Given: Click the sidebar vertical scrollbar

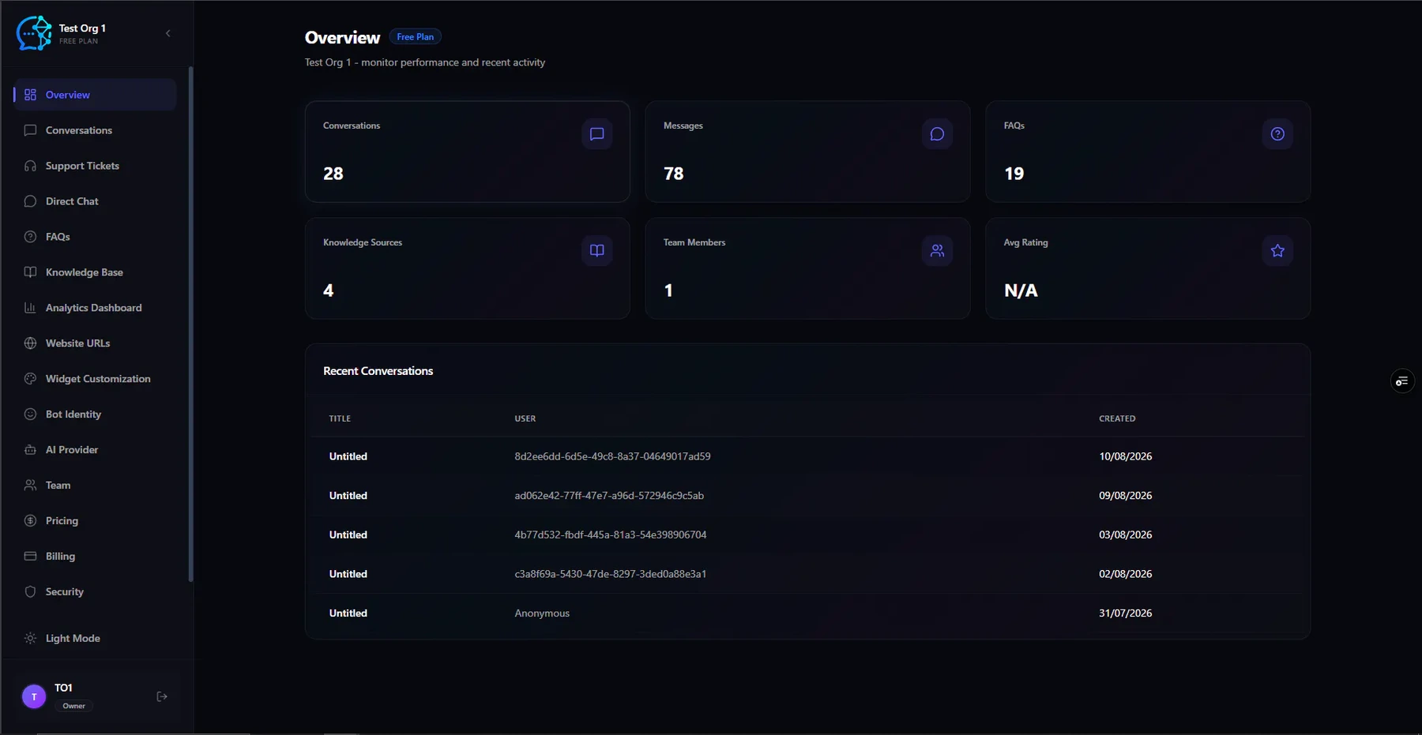Looking at the screenshot, I should pyautogui.click(x=190, y=324).
